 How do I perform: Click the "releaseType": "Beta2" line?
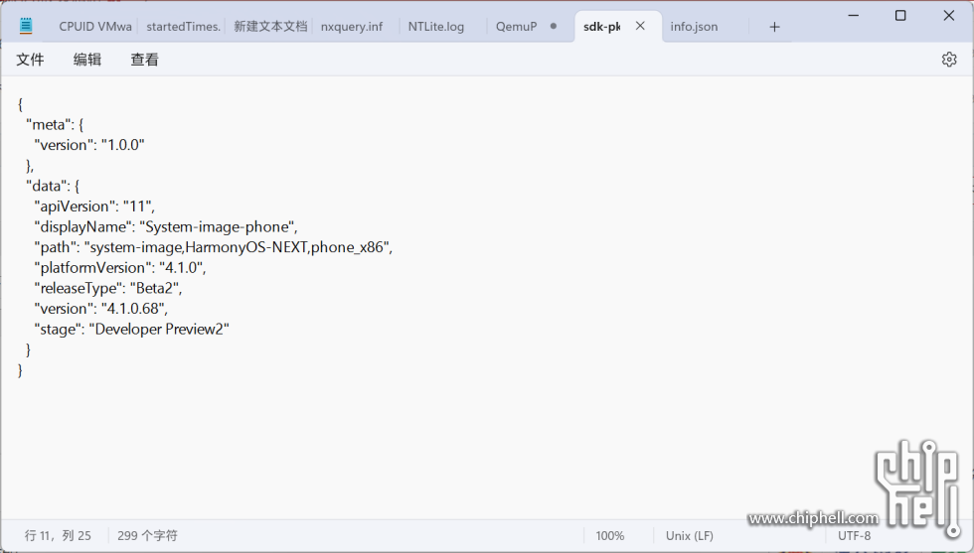(108, 289)
